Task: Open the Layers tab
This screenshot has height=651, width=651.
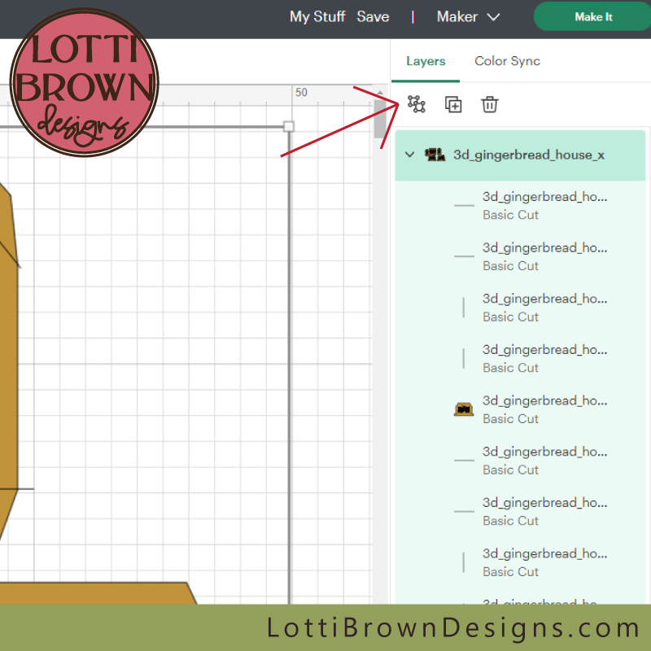Action: click(426, 61)
